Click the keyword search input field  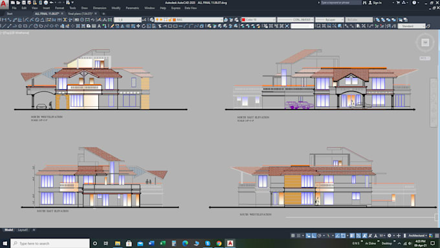click(x=340, y=3)
